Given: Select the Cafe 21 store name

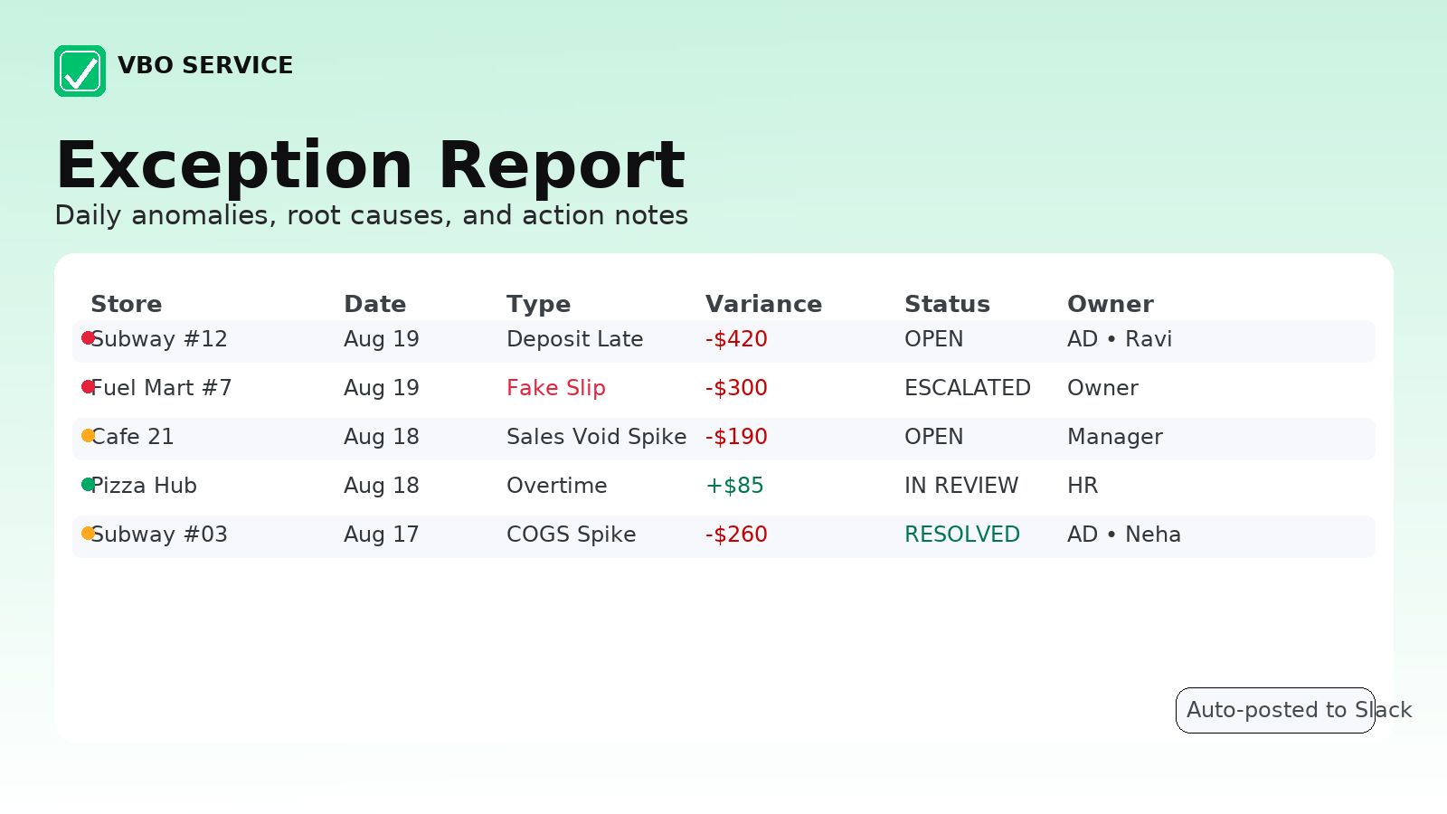Looking at the screenshot, I should [x=132, y=437].
